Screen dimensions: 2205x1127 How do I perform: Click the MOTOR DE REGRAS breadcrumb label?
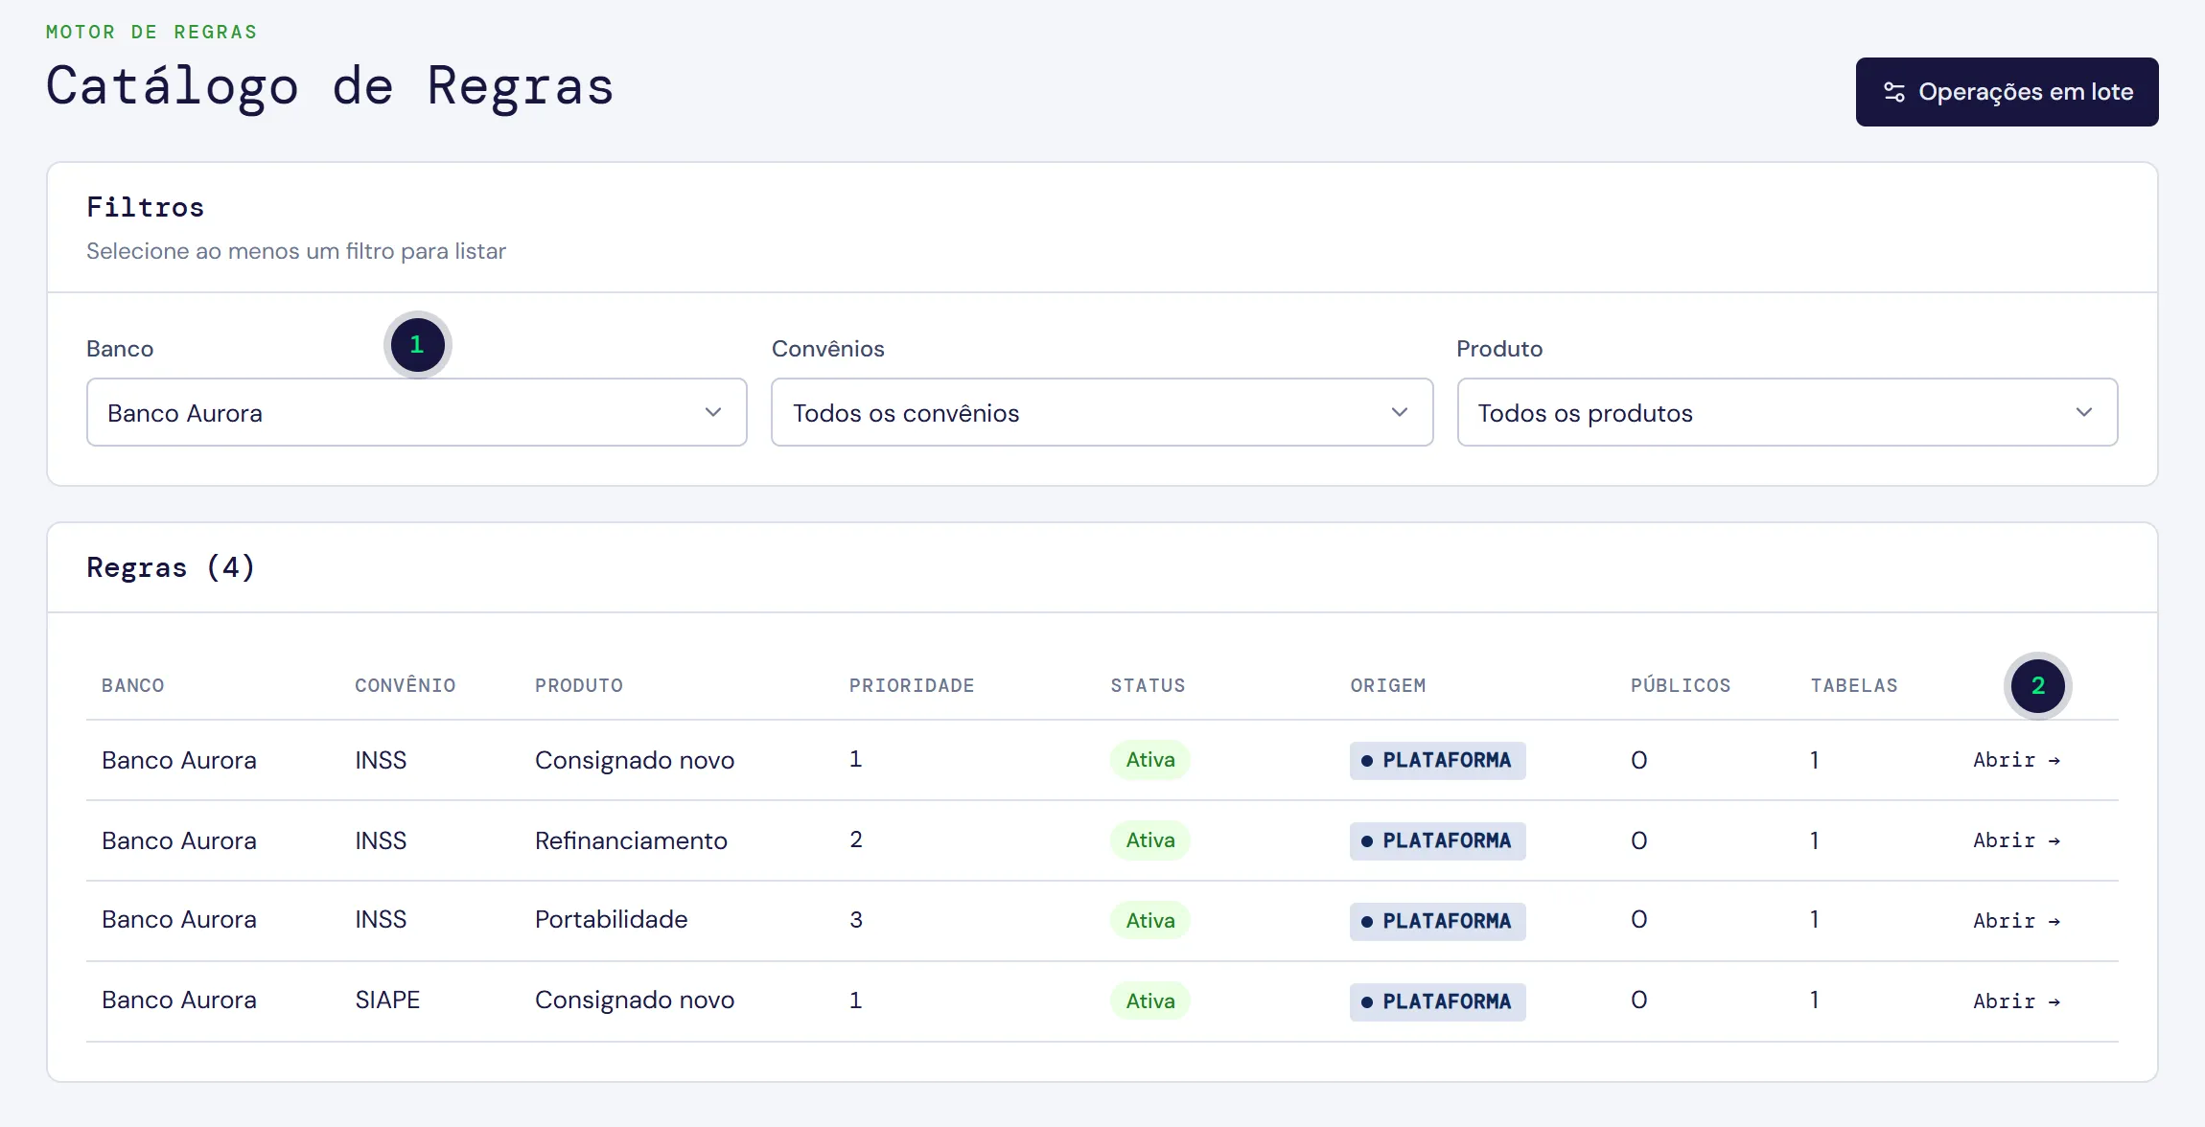151,32
